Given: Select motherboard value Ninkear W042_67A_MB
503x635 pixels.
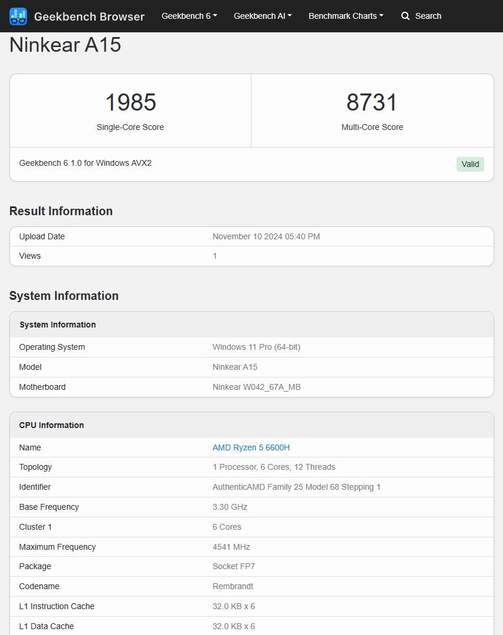Looking at the screenshot, I should tap(257, 387).
